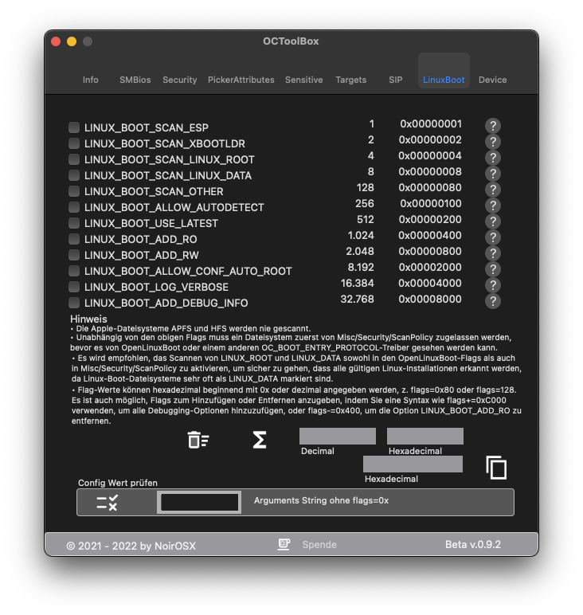583x615 pixels.
Task: Click the 0x00000200 hex value
Action: 430,219
